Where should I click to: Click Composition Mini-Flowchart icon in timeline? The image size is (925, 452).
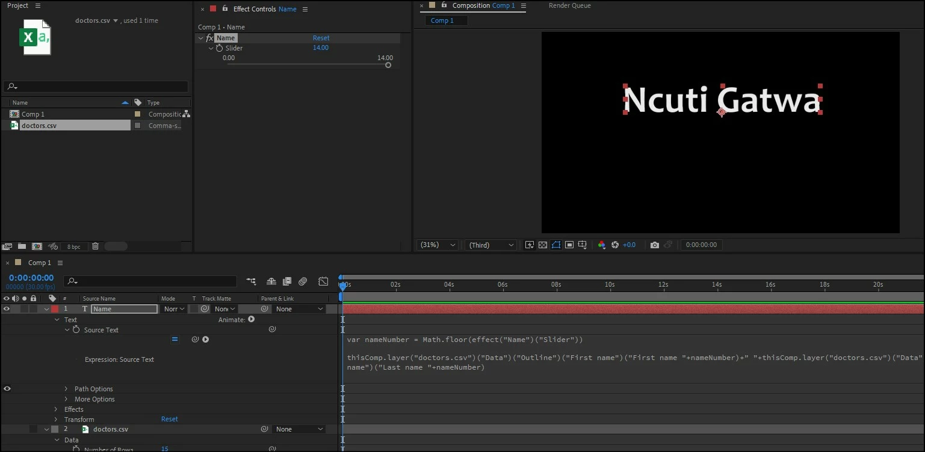251,281
